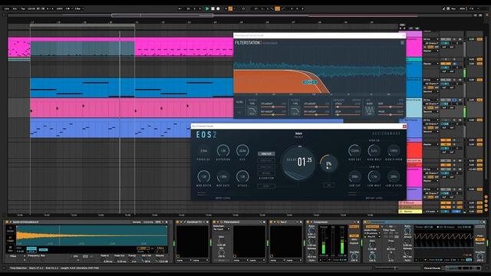The width and height of the screenshot is (491, 276).
Task: Switch to the Controls tab in Sampler
Action: (x=148, y=222)
